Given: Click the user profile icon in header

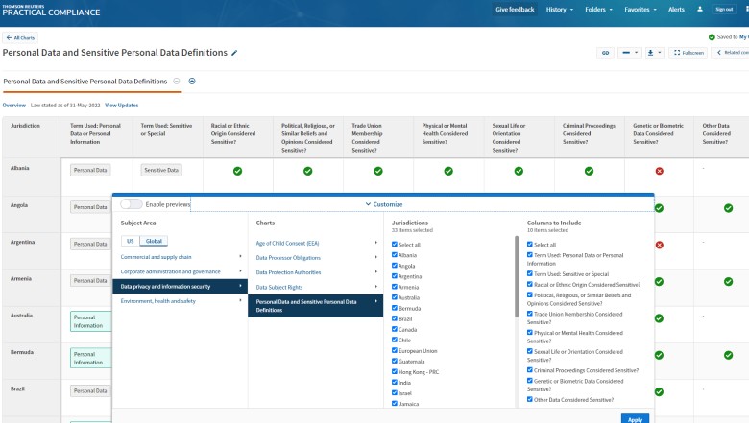Looking at the screenshot, I should click(x=700, y=9).
